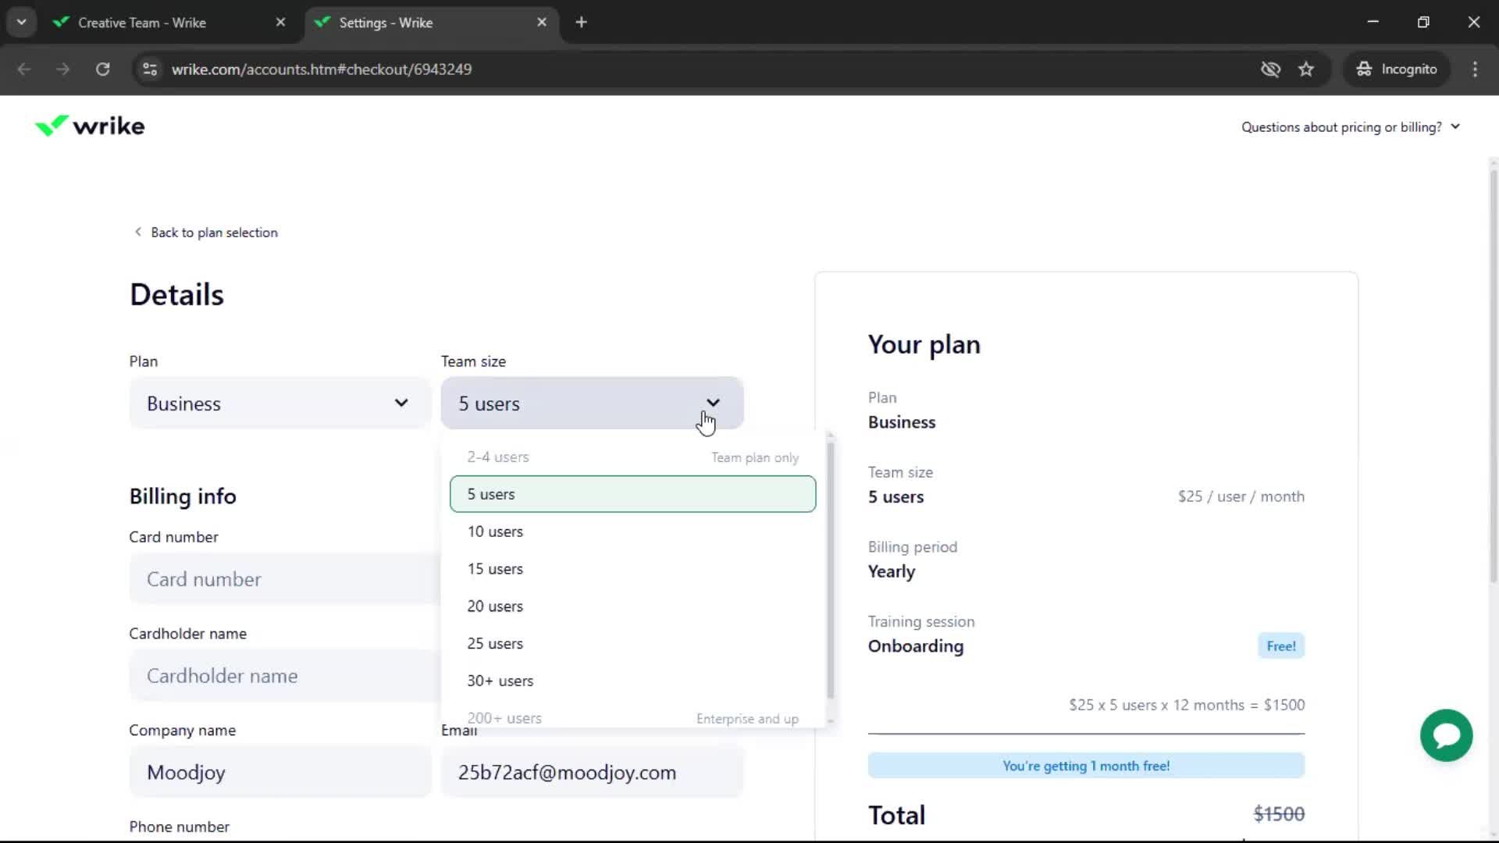Close the Settings - Wrike tab
The width and height of the screenshot is (1499, 843).
[542, 23]
